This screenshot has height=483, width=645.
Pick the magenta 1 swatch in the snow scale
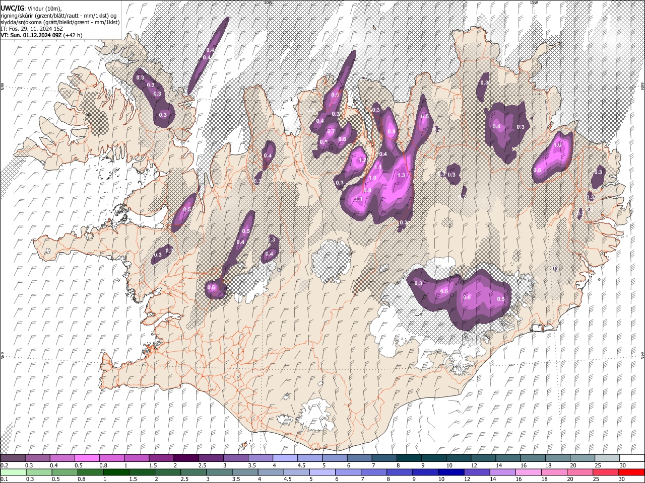pos(137,458)
